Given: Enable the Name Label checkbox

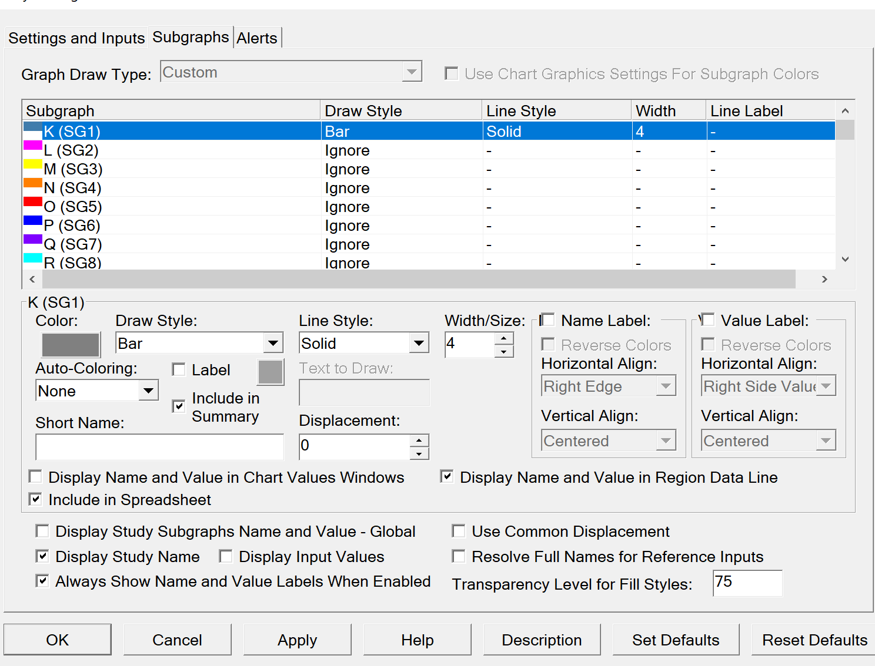Looking at the screenshot, I should pyautogui.click(x=547, y=320).
